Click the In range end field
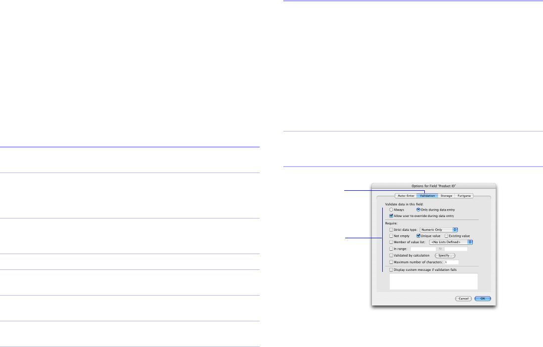543x347 pixels. [x=456, y=249]
